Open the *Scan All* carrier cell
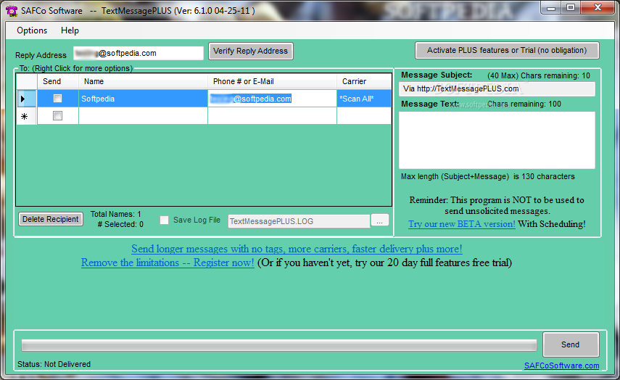 coord(364,99)
